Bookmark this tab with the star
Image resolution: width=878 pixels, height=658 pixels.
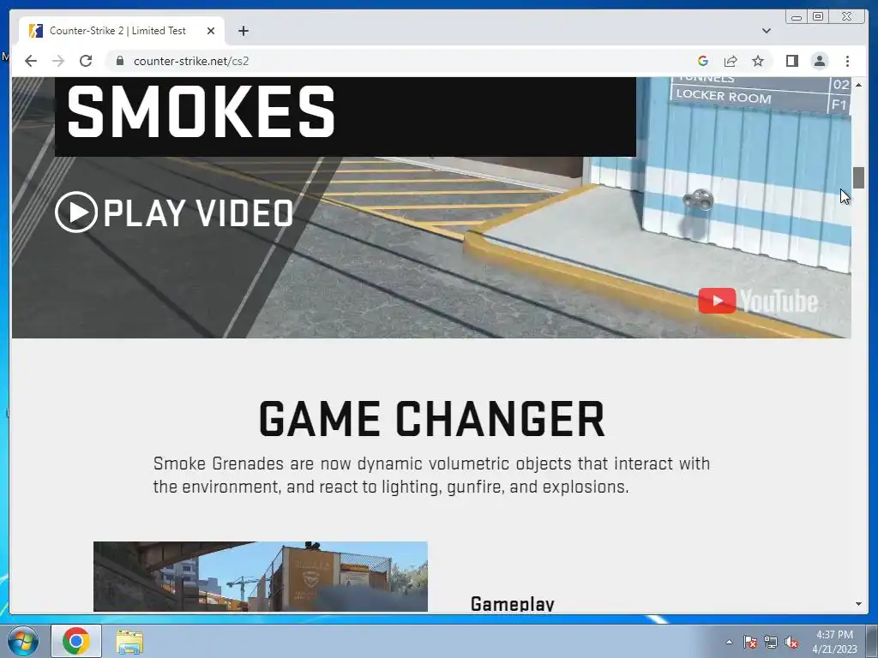click(x=758, y=61)
